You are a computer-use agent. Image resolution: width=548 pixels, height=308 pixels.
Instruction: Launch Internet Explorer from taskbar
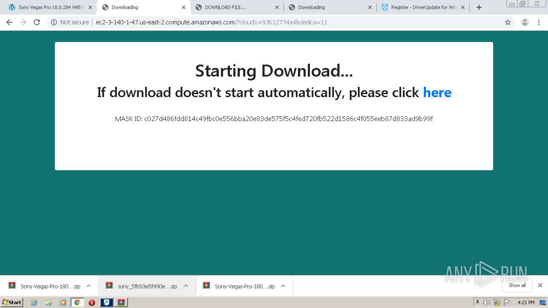coord(34,302)
